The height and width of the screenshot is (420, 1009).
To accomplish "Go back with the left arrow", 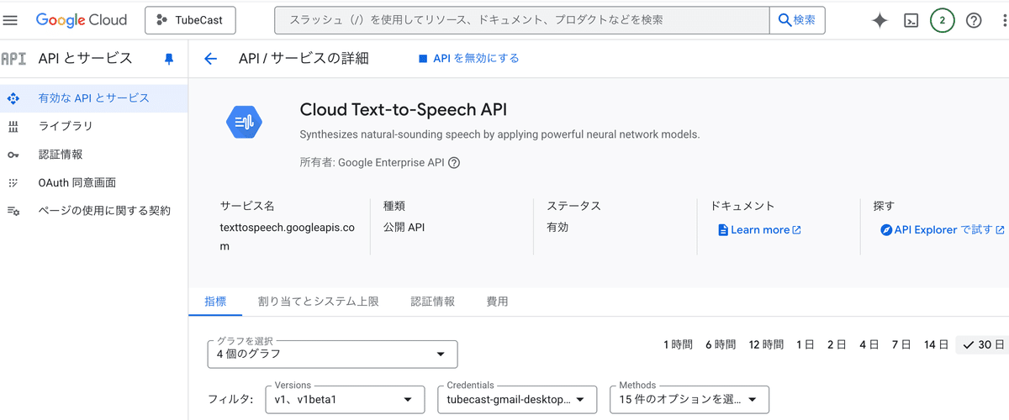I will click(x=210, y=59).
